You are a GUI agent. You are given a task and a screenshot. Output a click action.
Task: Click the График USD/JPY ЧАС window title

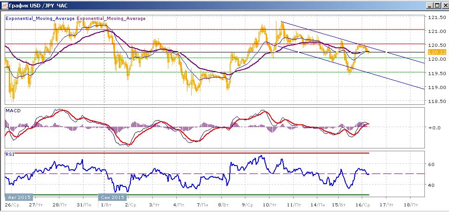35,6
